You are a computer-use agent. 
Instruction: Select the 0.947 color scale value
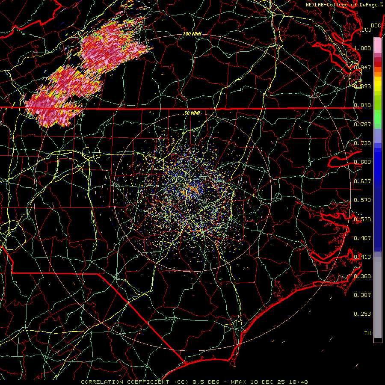click(x=362, y=67)
